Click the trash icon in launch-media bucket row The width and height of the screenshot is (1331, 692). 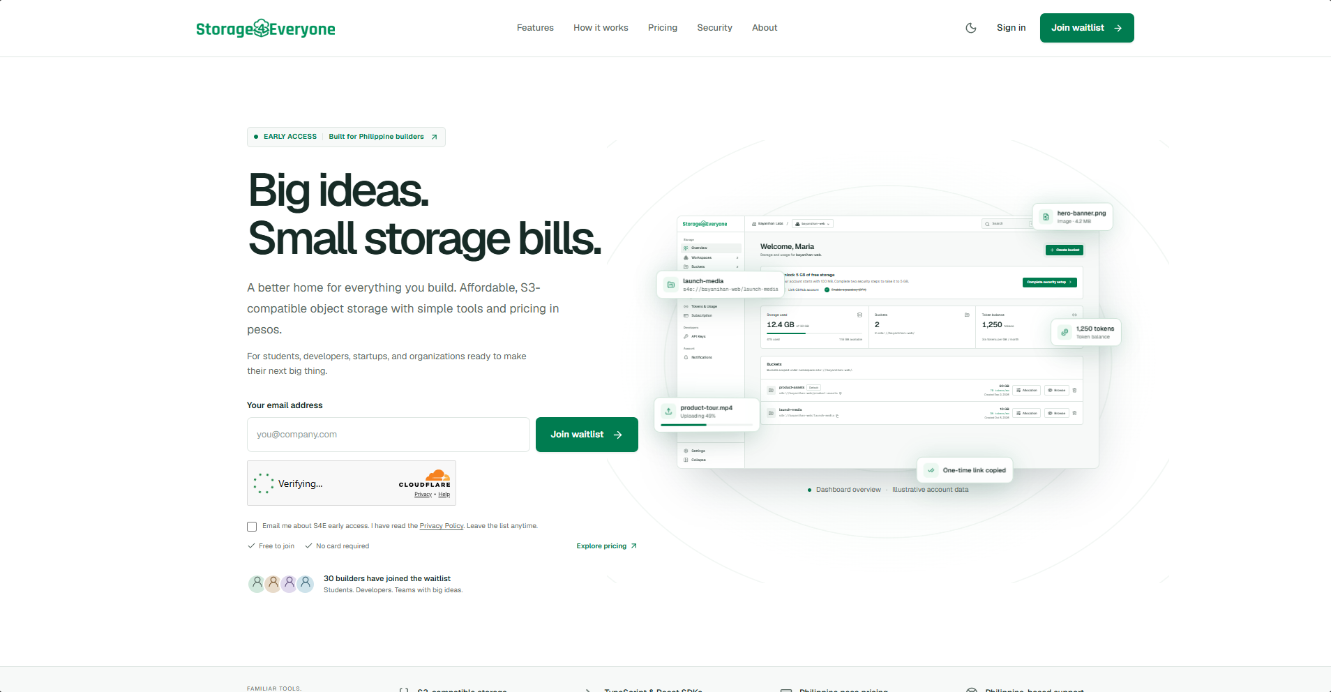point(1074,414)
